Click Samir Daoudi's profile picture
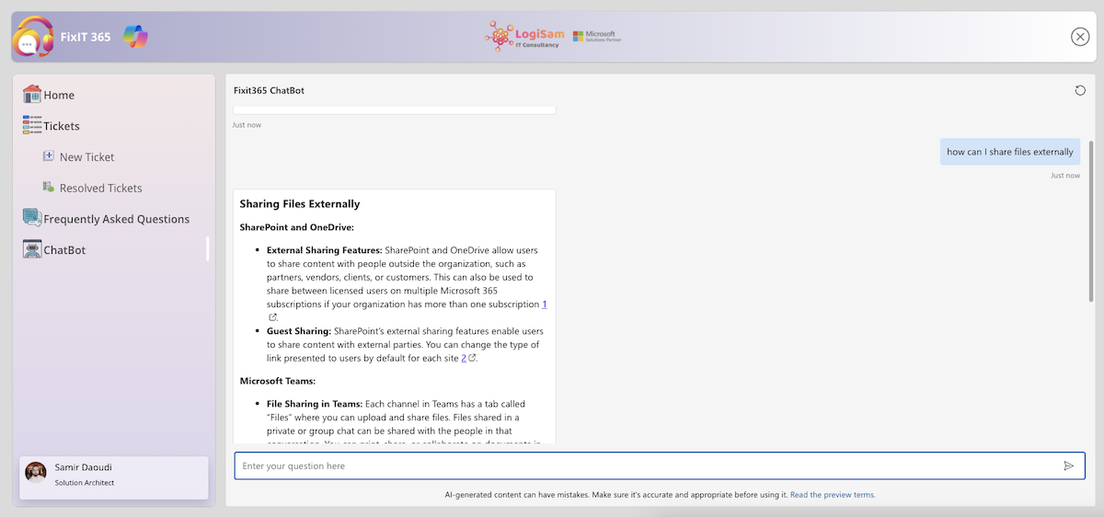The width and height of the screenshot is (1104, 517). (36, 473)
